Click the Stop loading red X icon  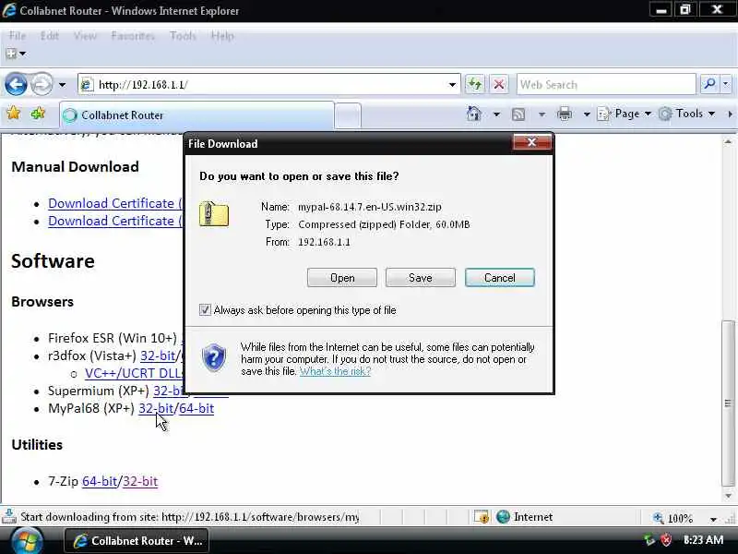[x=499, y=85]
